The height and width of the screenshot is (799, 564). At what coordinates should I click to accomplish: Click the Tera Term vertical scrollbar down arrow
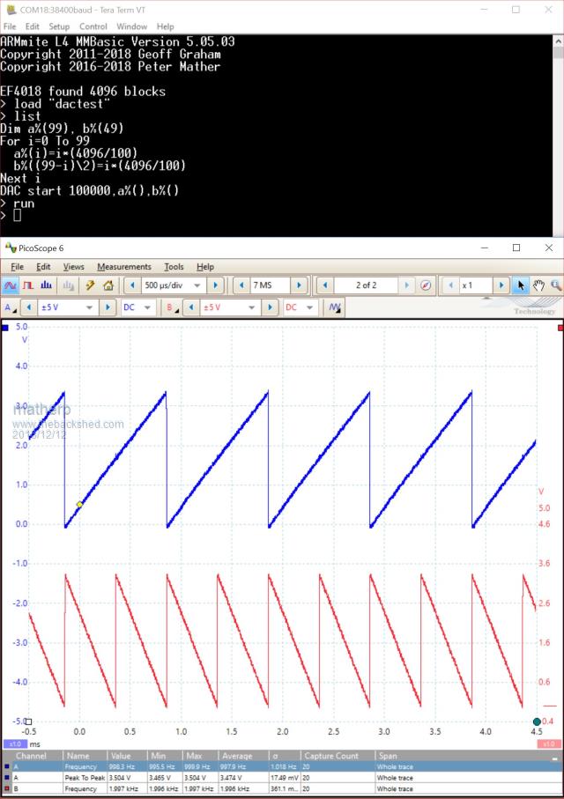[x=557, y=230]
